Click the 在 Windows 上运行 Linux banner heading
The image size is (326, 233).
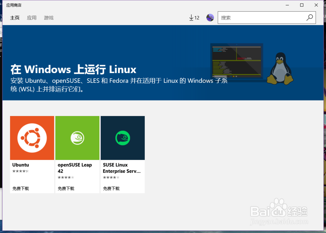pyautogui.click(x=73, y=69)
